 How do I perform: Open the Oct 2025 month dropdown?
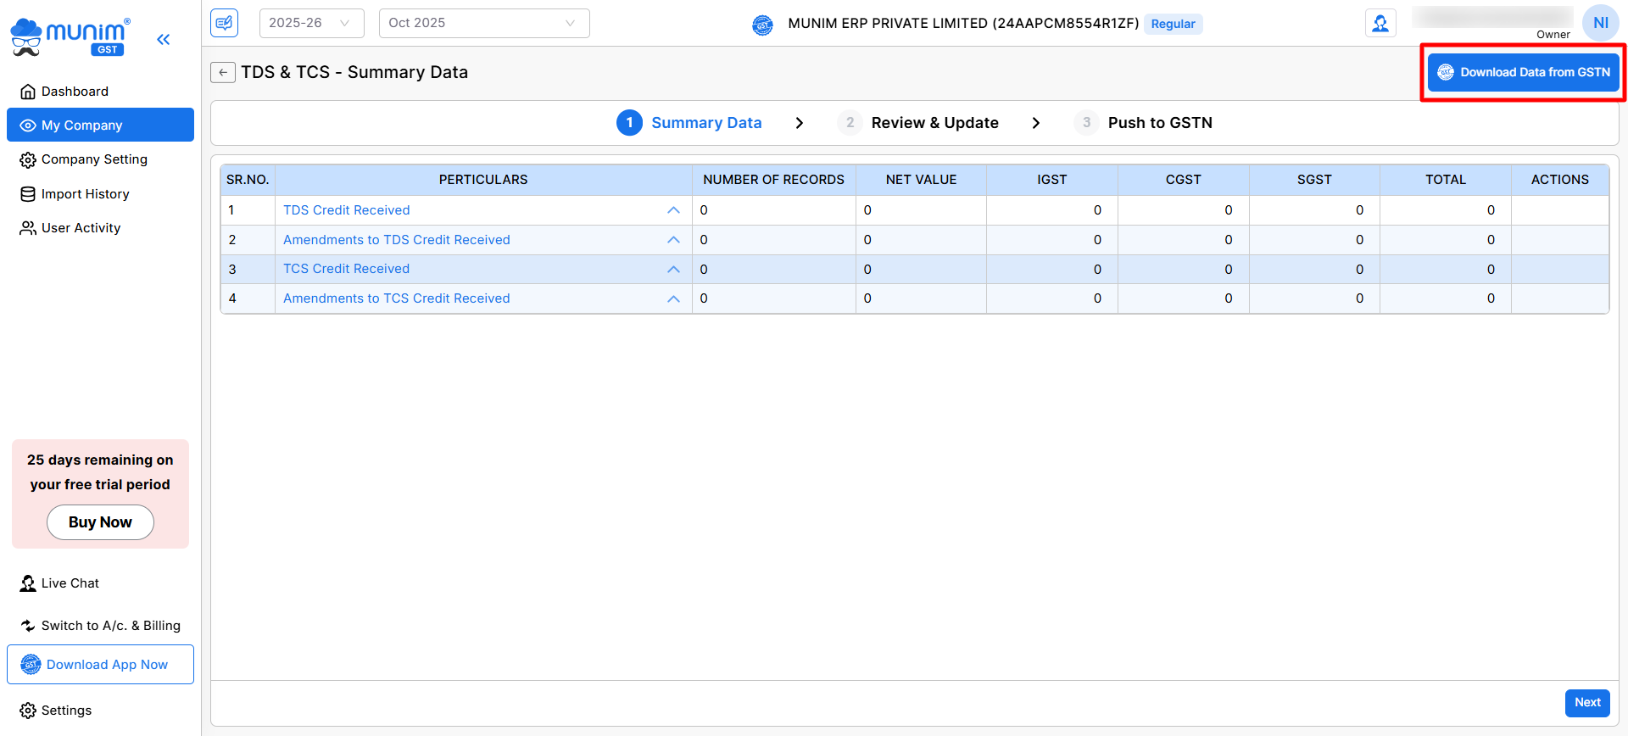[x=483, y=23]
